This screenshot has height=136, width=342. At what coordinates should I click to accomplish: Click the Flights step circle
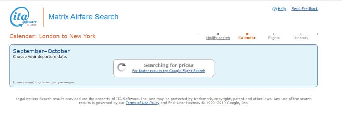point(274,34)
